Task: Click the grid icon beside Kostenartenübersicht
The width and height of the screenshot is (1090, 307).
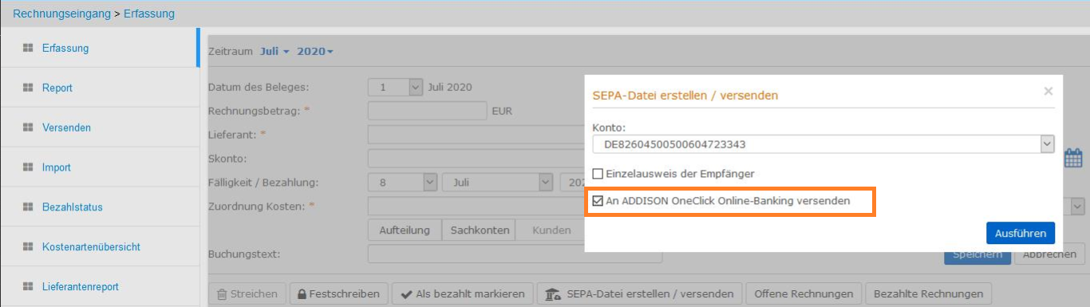Action: pos(27,247)
